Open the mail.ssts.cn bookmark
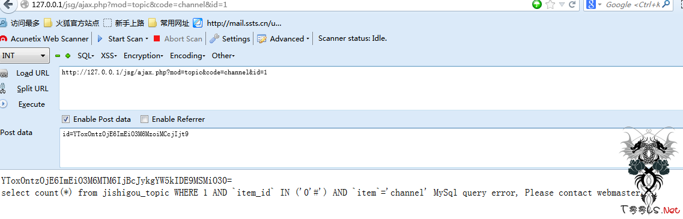Viewport: 683px width, 219px height. click(x=237, y=23)
